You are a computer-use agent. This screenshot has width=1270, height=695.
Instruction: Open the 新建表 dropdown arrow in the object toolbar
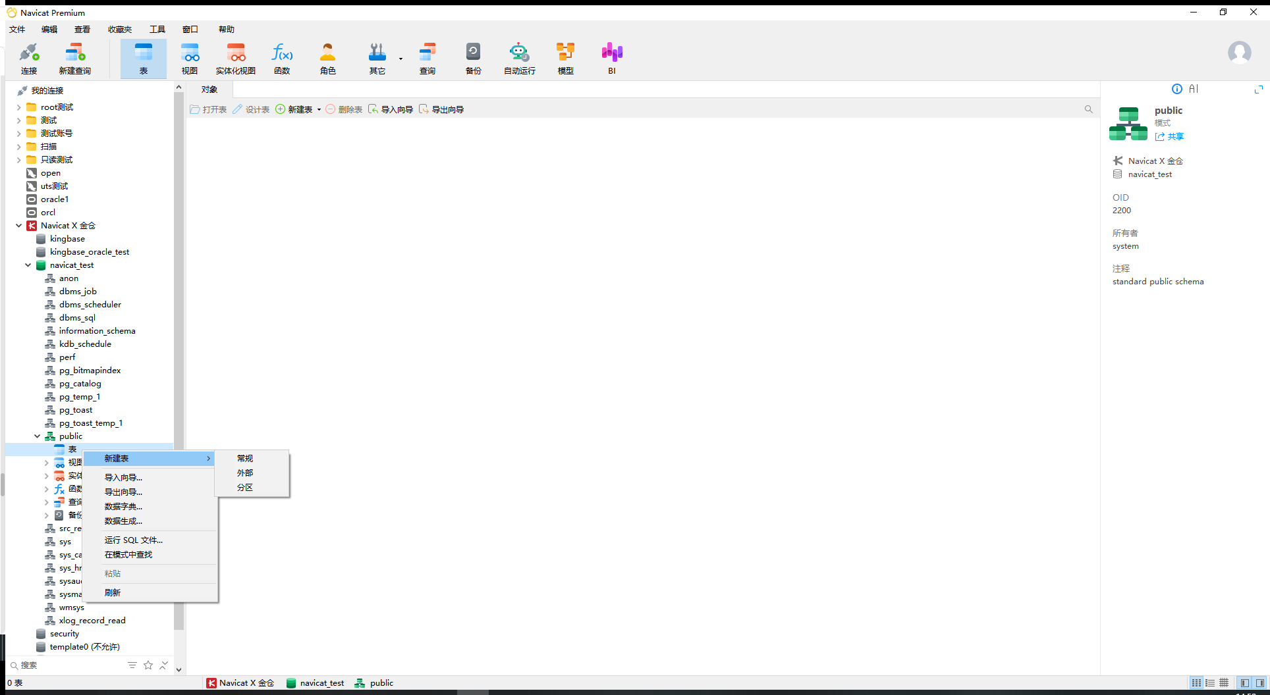[x=319, y=110]
